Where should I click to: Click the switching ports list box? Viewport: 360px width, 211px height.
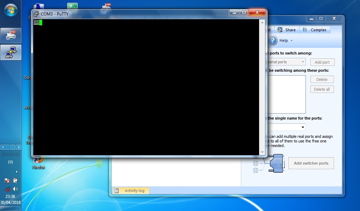point(287,94)
